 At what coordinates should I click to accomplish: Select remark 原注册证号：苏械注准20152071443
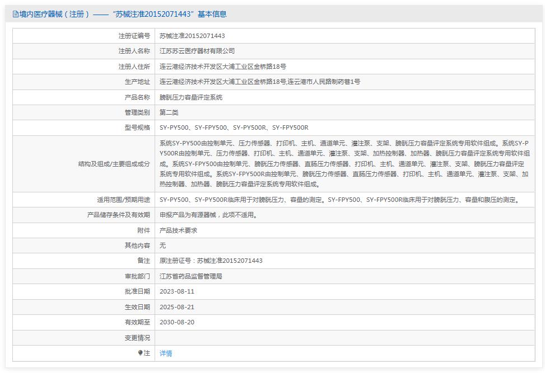point(211,261)
